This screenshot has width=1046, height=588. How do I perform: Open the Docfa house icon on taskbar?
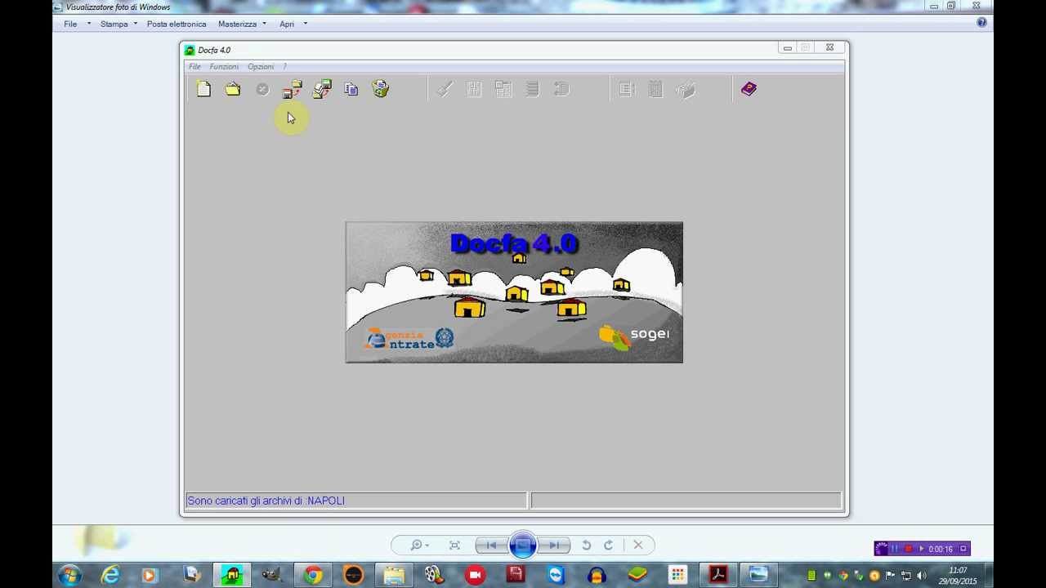pyautogui.click(x=232, y=576)
